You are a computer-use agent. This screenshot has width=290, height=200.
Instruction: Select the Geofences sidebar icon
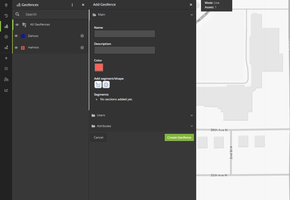[6, 26]
